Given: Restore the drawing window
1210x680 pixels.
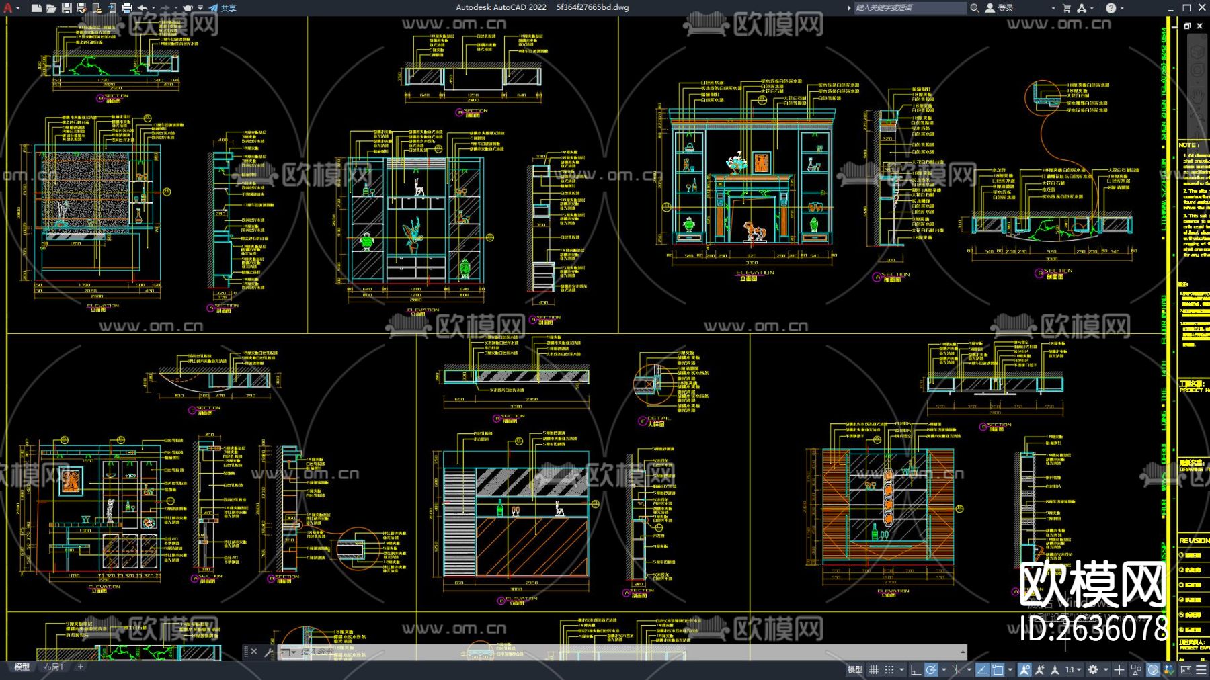Looking at the screenshot, I should (1187, 26).
